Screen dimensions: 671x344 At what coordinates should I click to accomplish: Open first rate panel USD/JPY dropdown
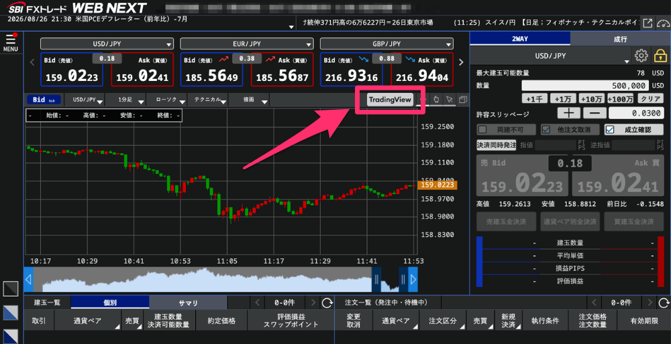[x=107, y=44]
